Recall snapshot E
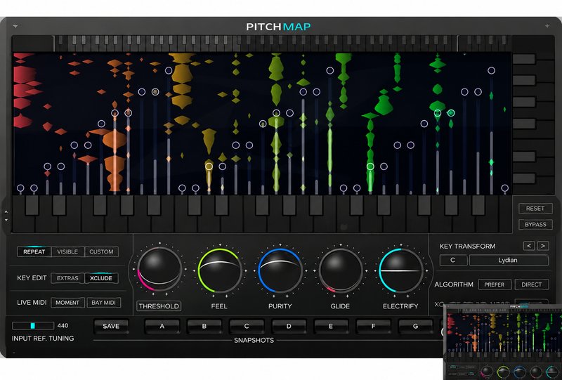The image size is (562, 380). tap(331, 326)
